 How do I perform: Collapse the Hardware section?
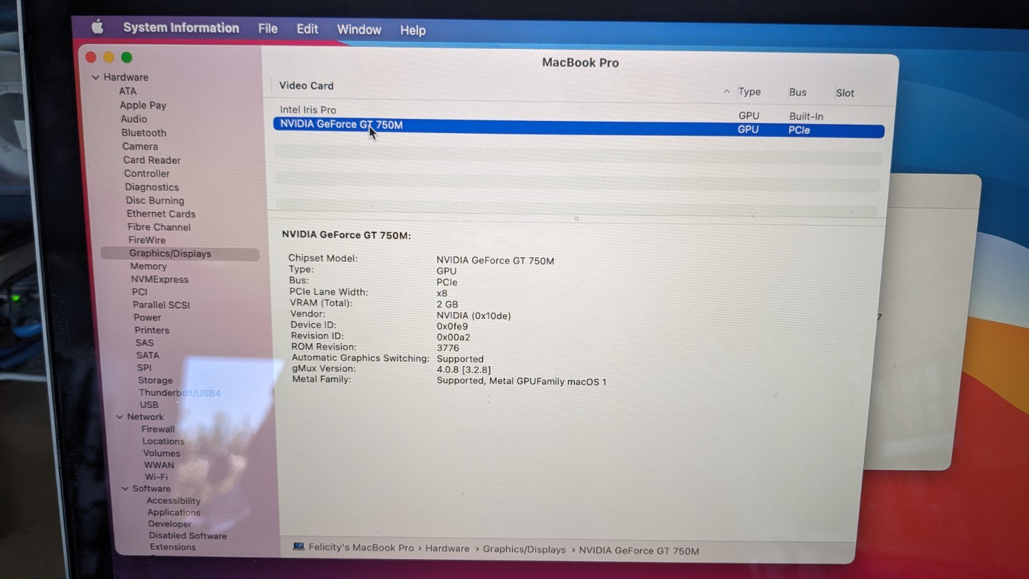tap(95, 77)
